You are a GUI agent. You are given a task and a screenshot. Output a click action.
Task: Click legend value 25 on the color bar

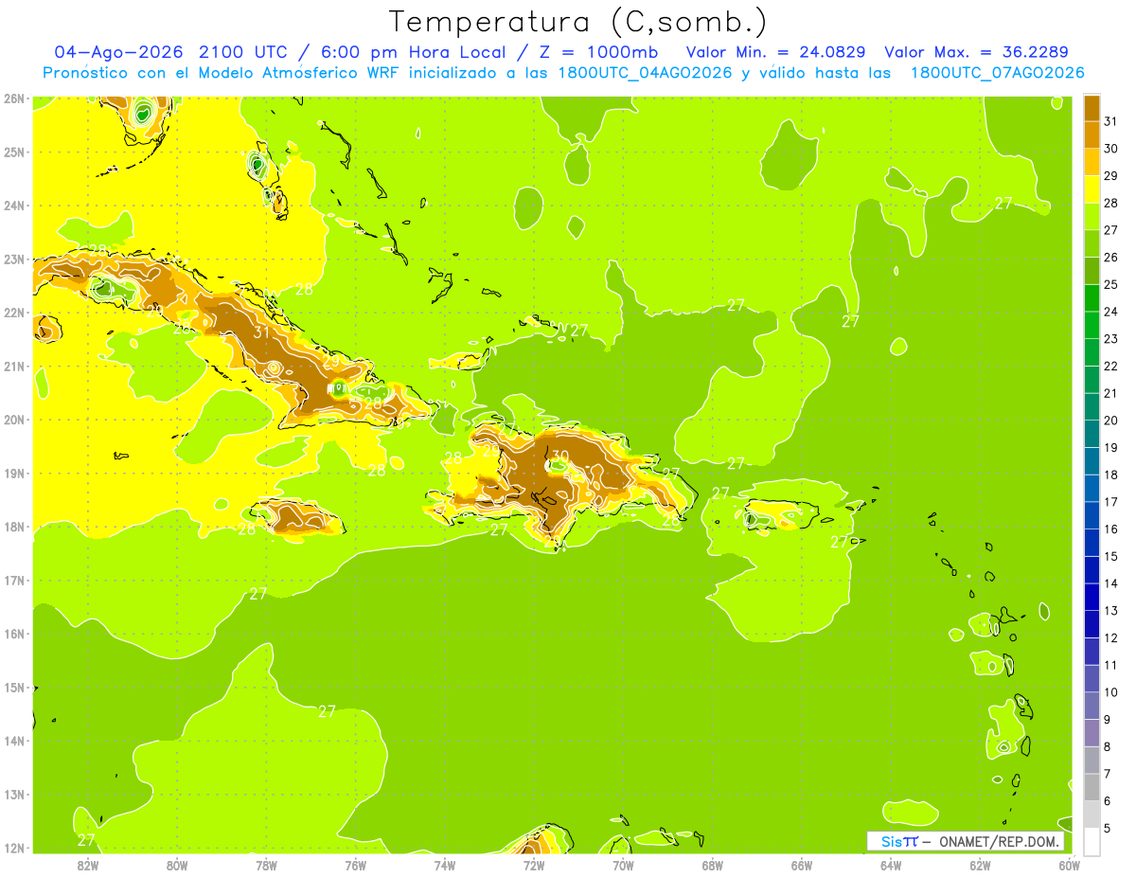pos(1110,284)
